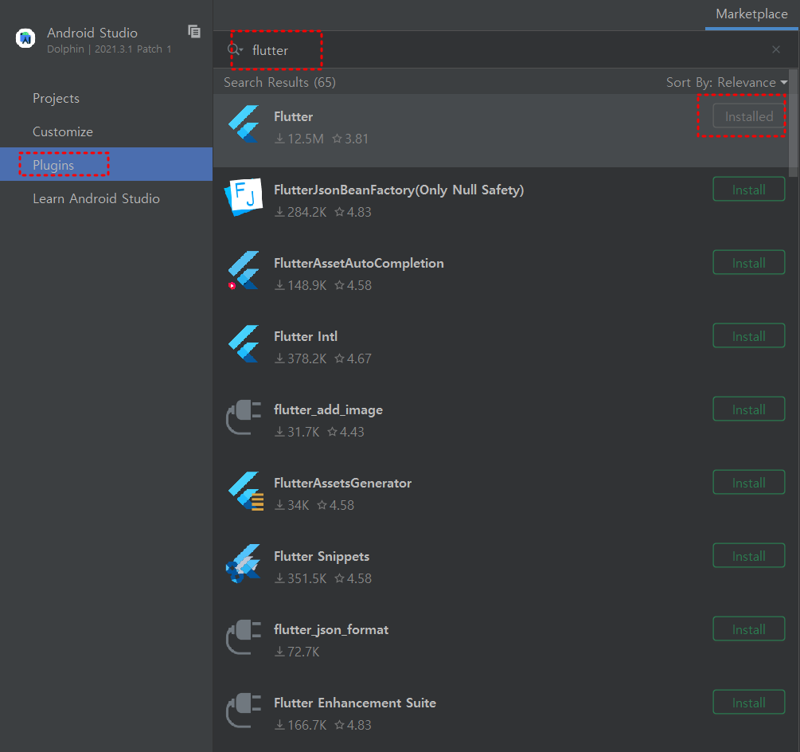This screenshot has height=752, width=800.
Task: Click the flutter_add_image plug icon
Action: (x=244, y=417)
